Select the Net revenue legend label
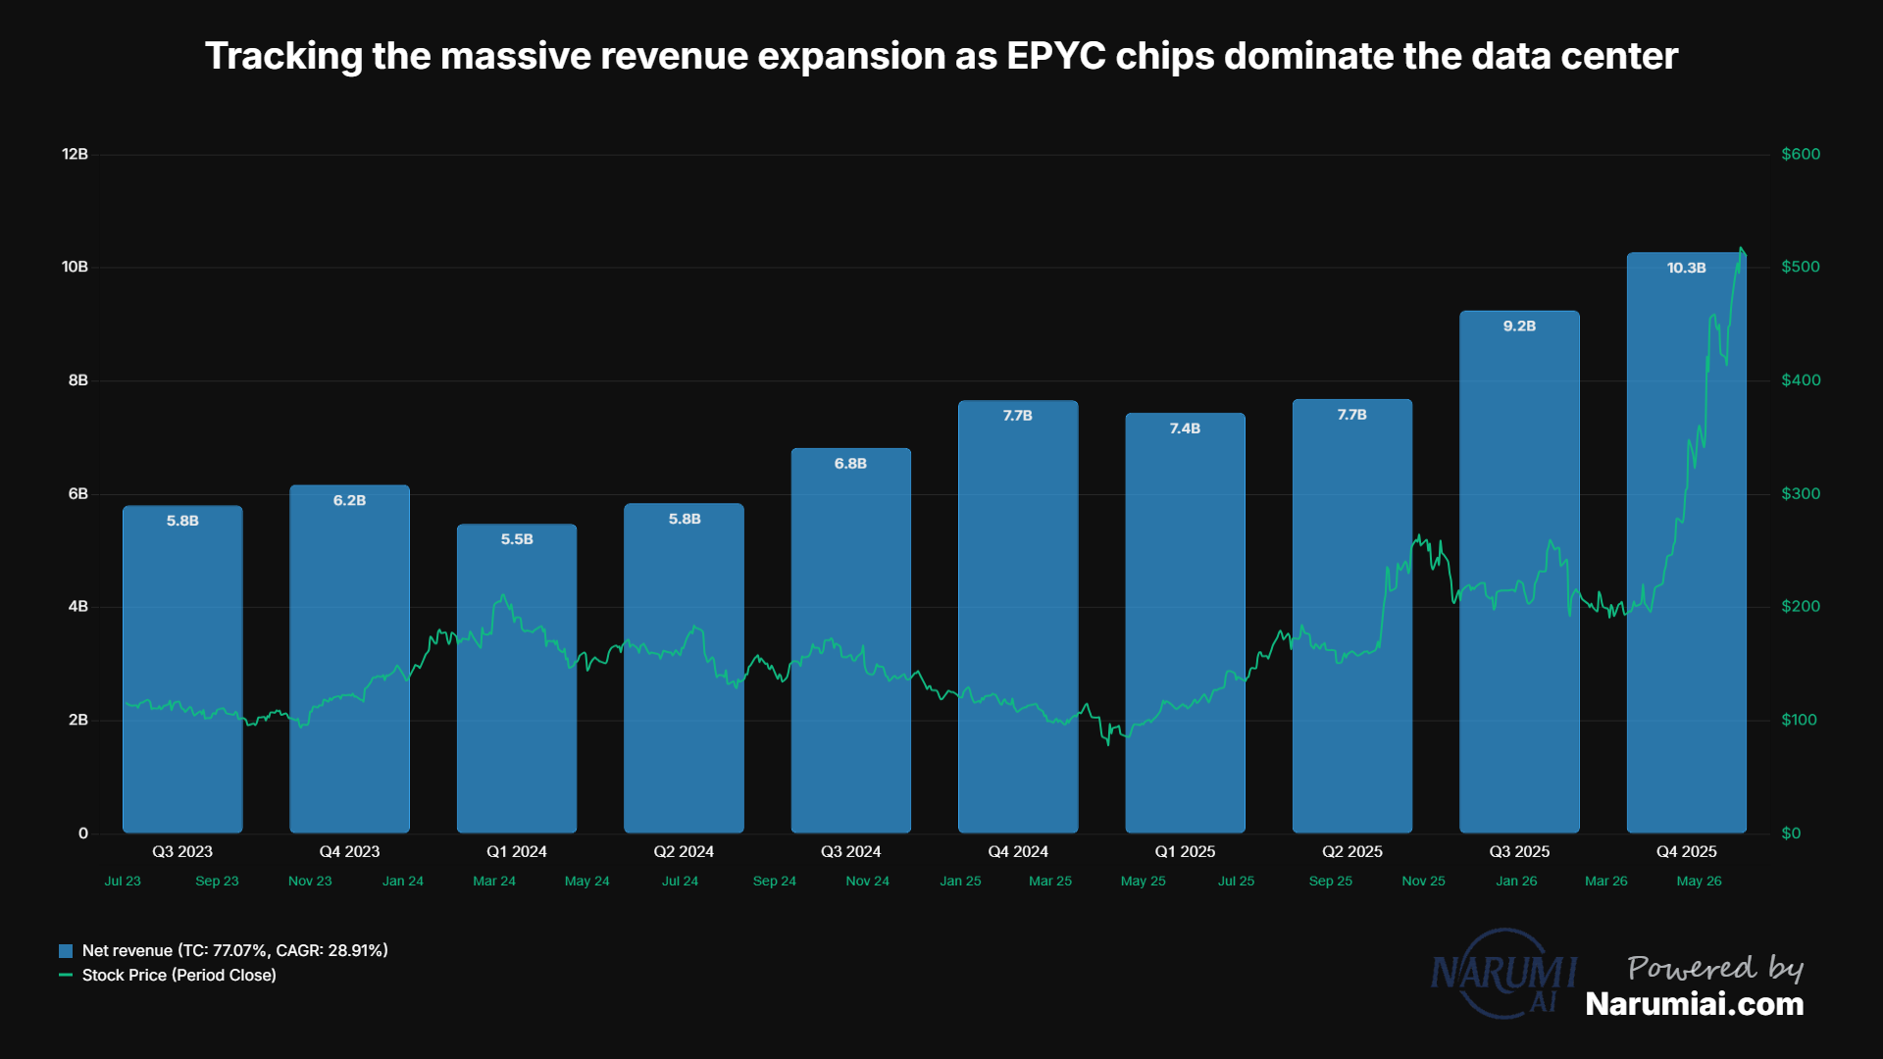This screenshot has width=1883, height=1059. point(235,951)
